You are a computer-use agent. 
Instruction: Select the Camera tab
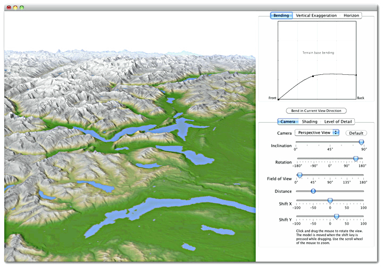coord(288,122)
